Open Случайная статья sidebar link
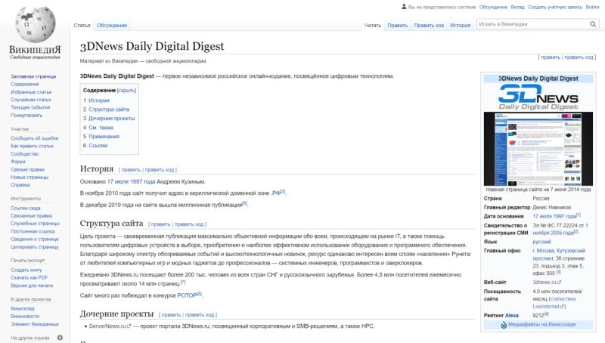Screen dimensions: 605x343 coord(30,100)
